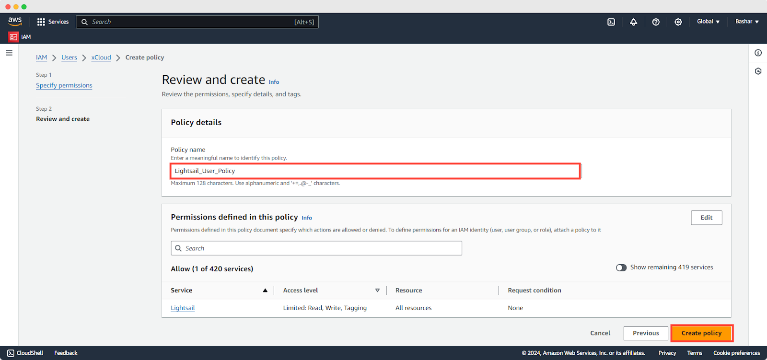Go to the xCloud breadcrumb link

[101, 58]
